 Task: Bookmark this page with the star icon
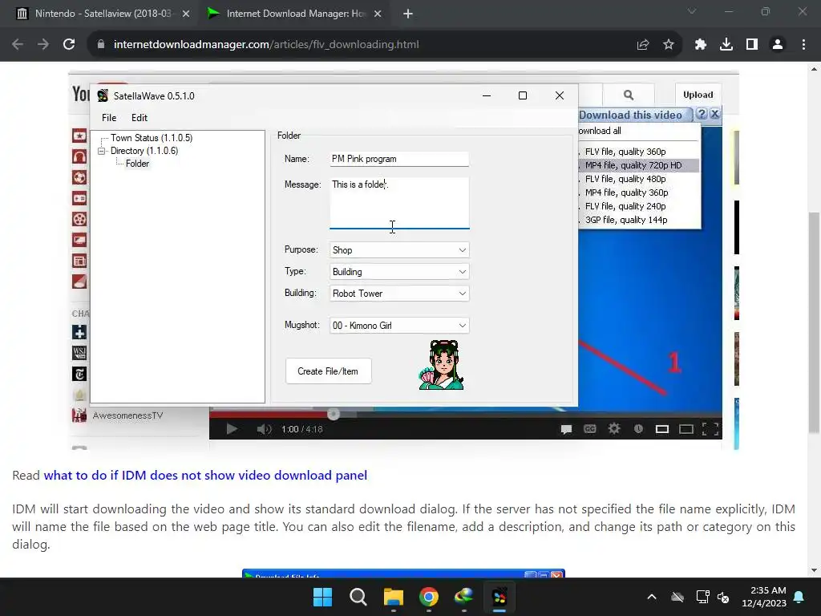coord(669,45)
